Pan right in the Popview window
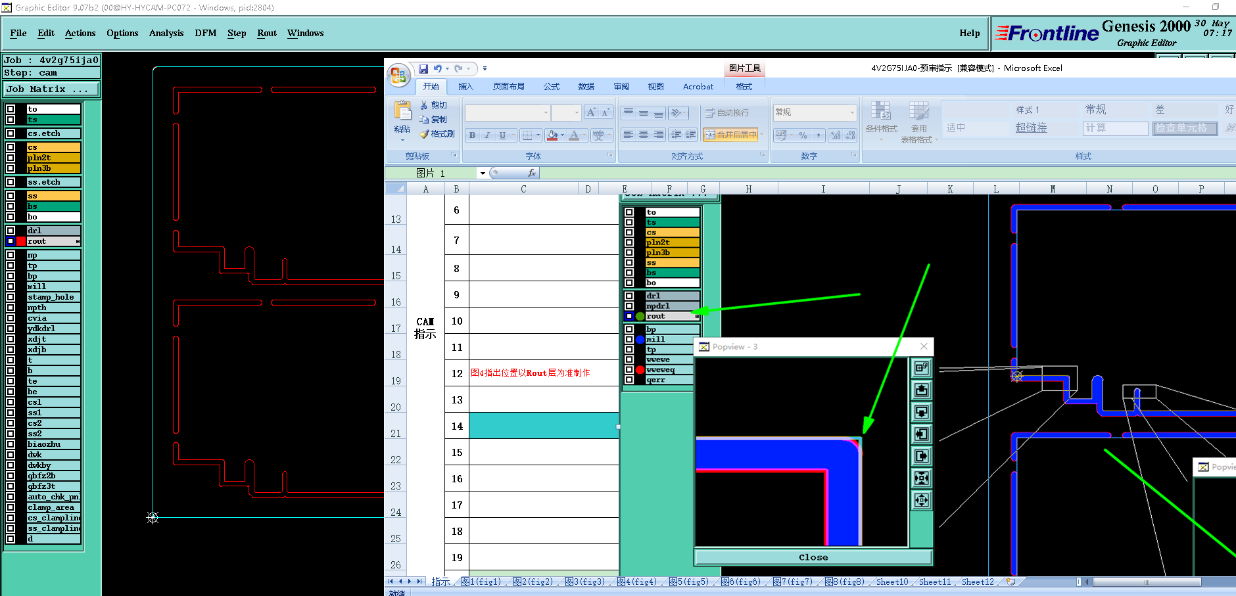 922,456
